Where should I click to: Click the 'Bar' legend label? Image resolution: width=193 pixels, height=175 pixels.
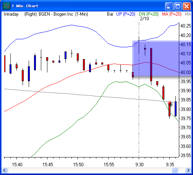(x=110, y=14)
